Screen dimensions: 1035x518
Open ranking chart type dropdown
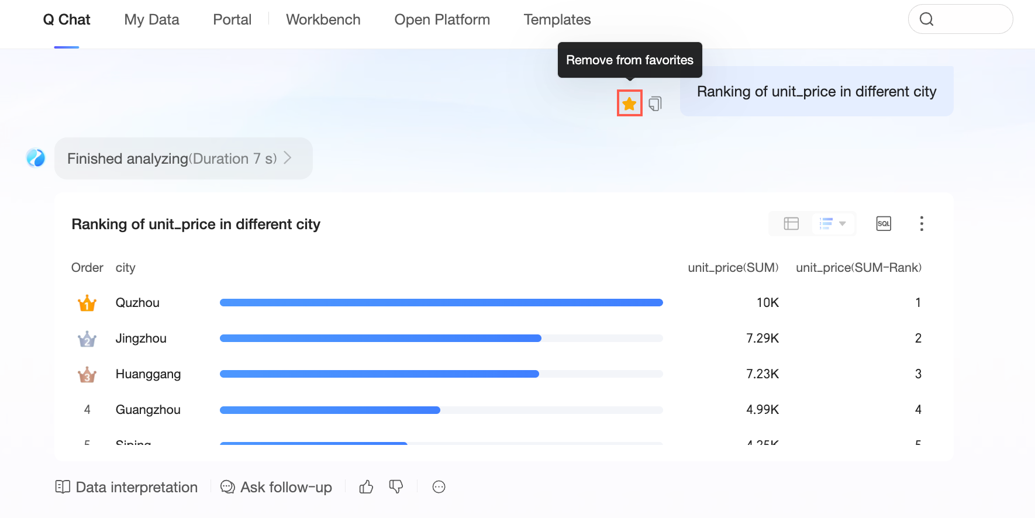click(x=833, y=223)
